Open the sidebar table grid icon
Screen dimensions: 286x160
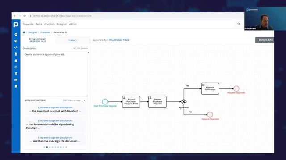click(x=16, y=80)
